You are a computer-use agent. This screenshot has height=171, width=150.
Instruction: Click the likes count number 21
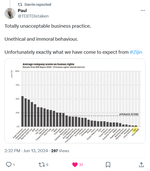[x=81, y=165]
